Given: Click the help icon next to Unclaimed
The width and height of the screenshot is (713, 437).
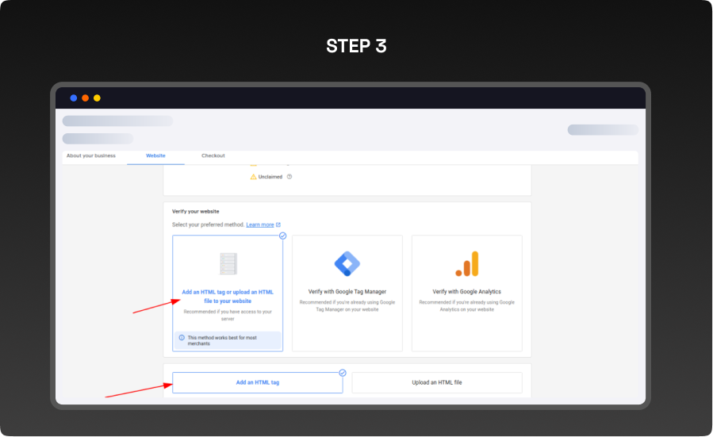Looking at the screenshot, I should click(x=289, y=177).
